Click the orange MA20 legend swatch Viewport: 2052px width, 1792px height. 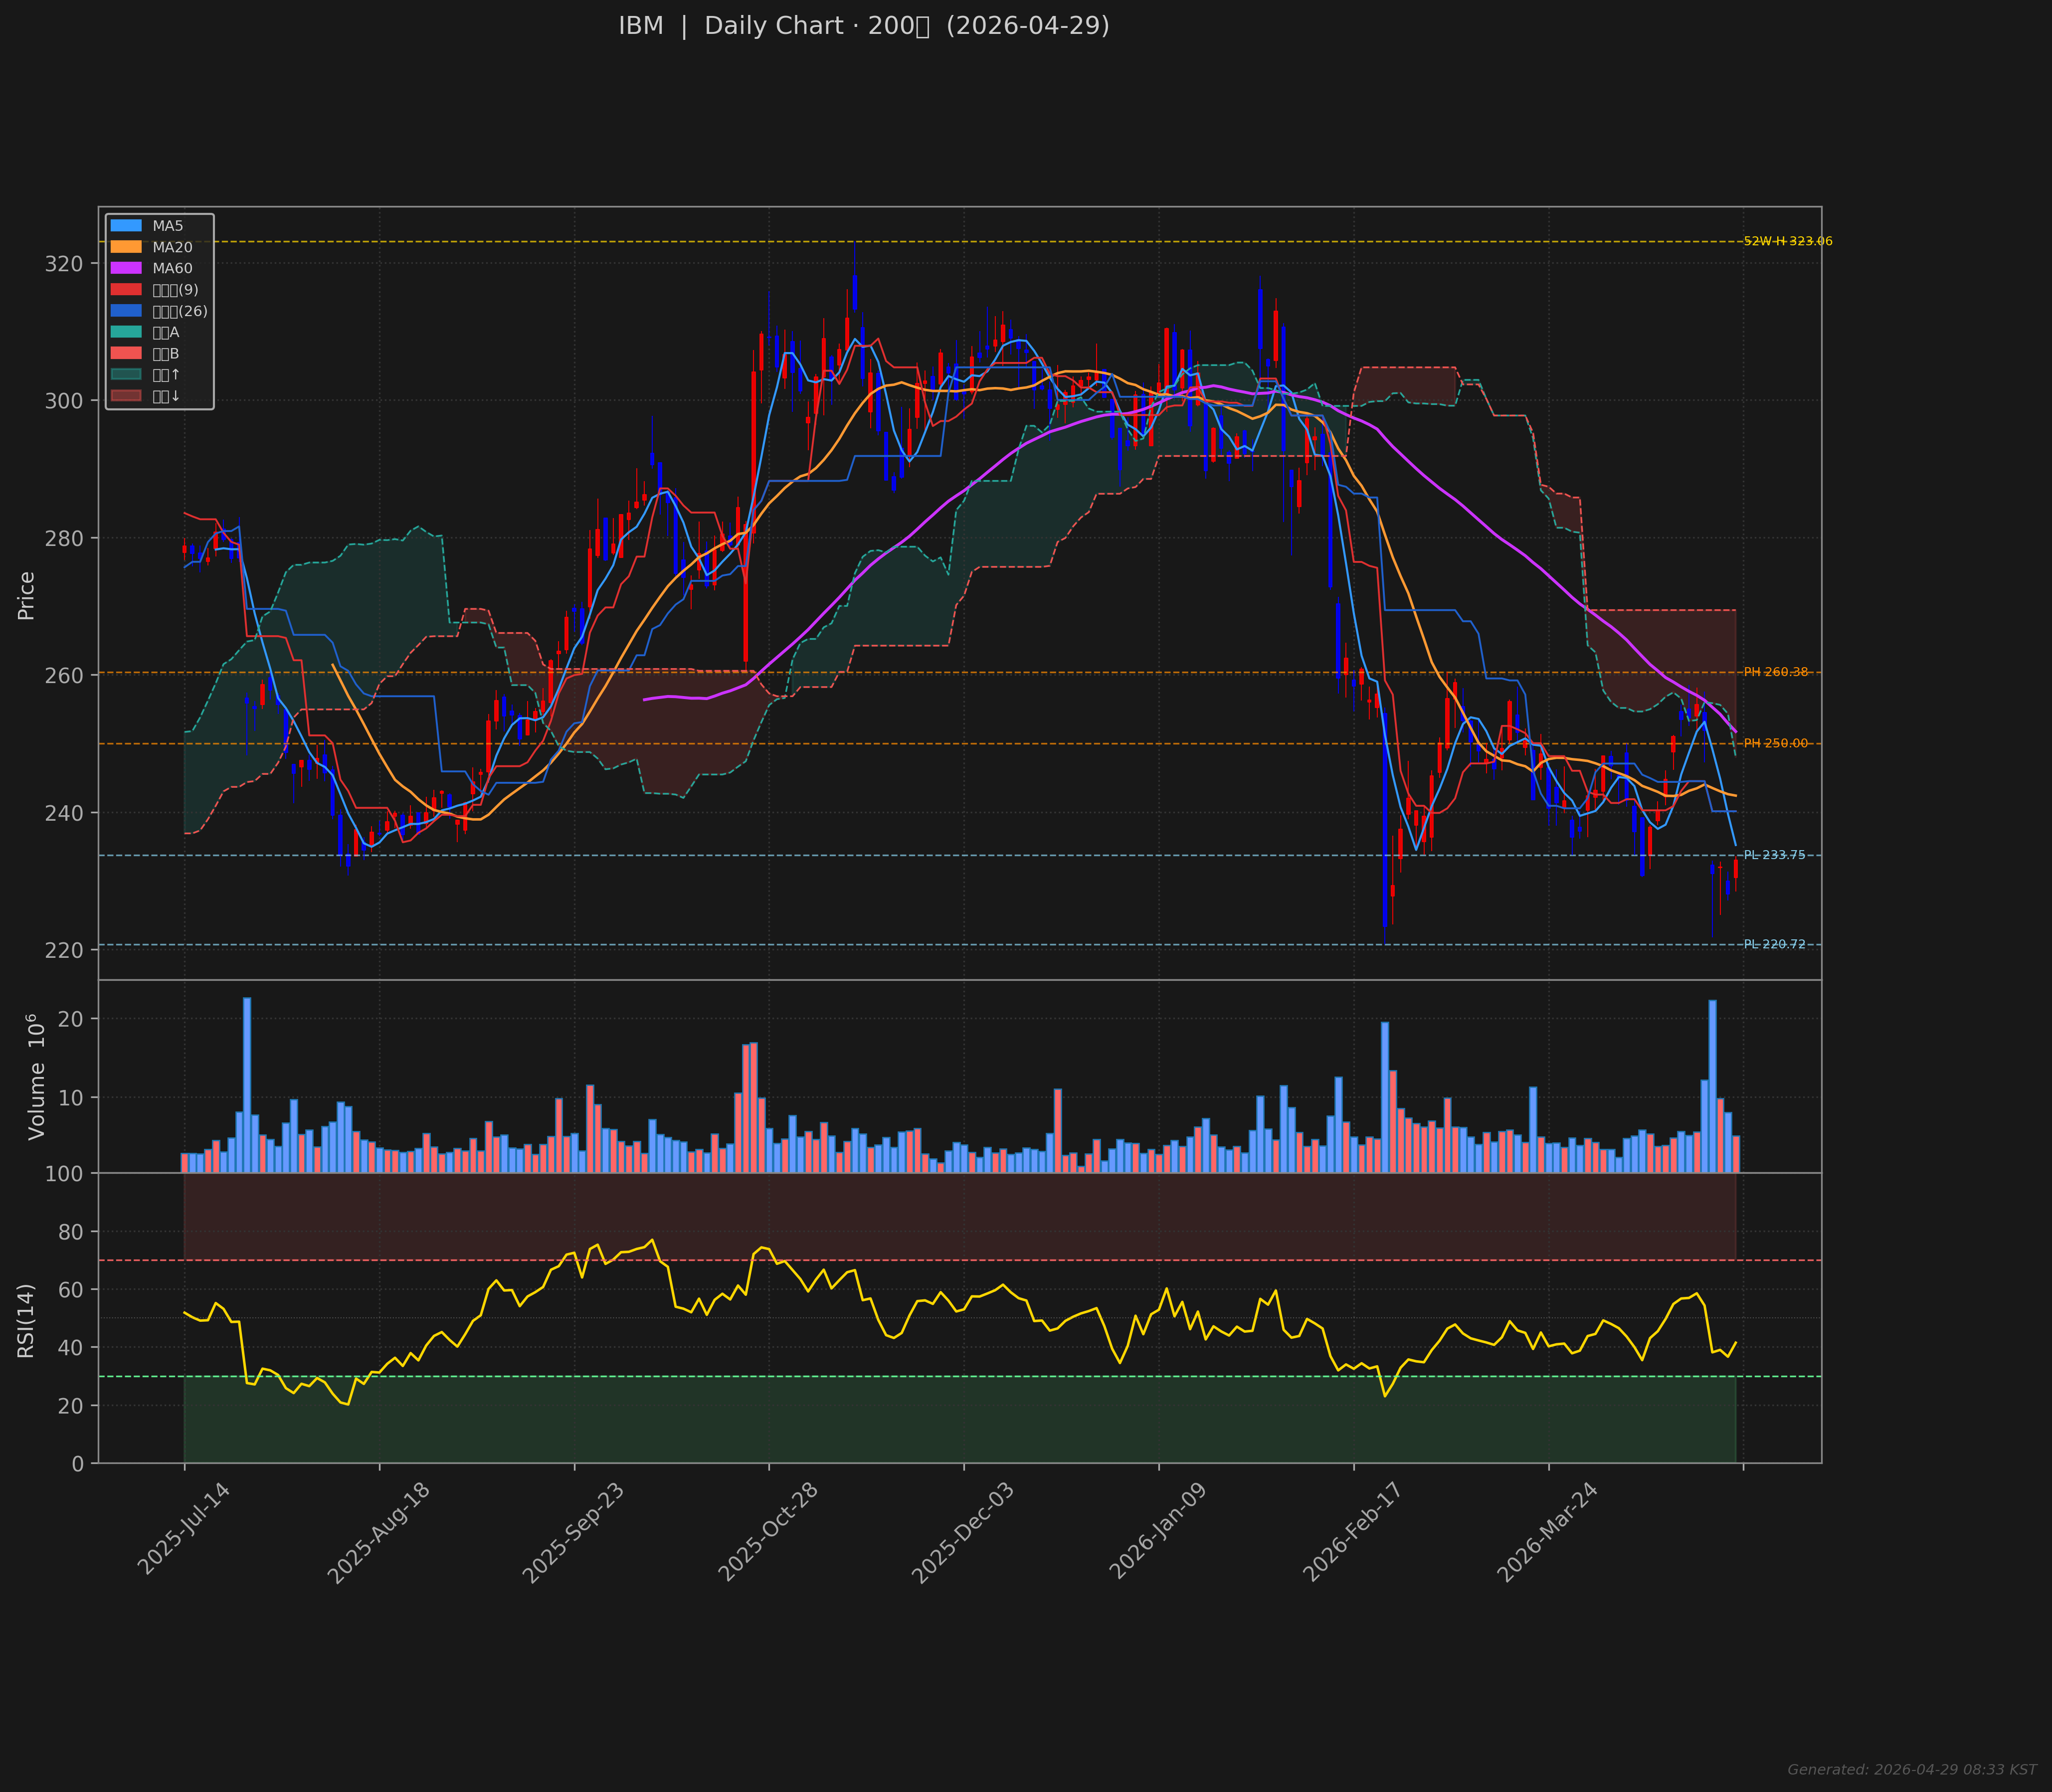tap(126, 247)
